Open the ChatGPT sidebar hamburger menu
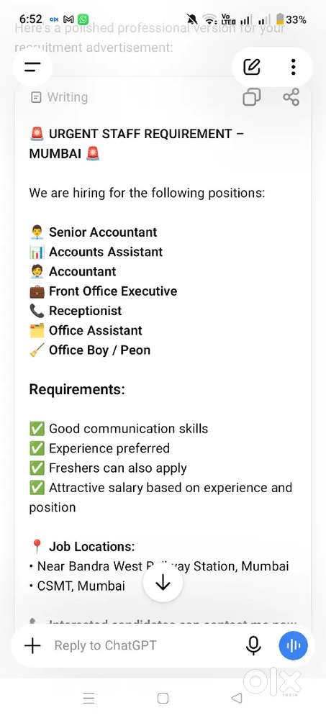 32,68
